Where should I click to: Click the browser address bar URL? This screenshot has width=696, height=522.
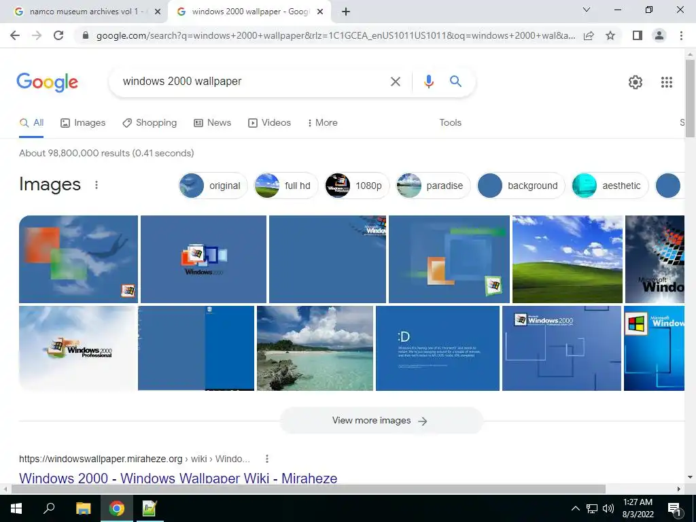pos(336,35)
